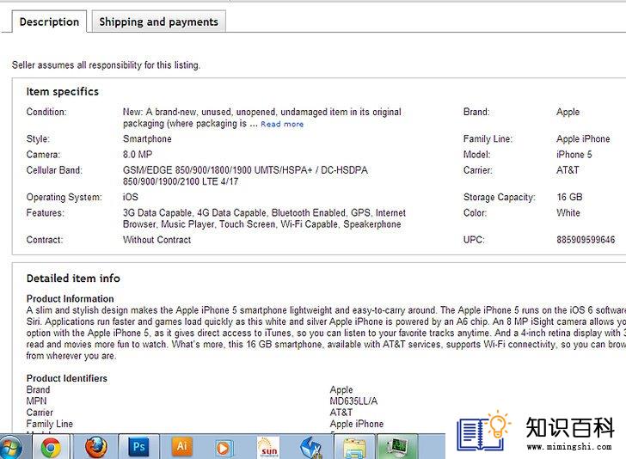This screenshot has width=626, height=459.
Task: Click the seller responsibility notice text
Action: pos(106,65)
